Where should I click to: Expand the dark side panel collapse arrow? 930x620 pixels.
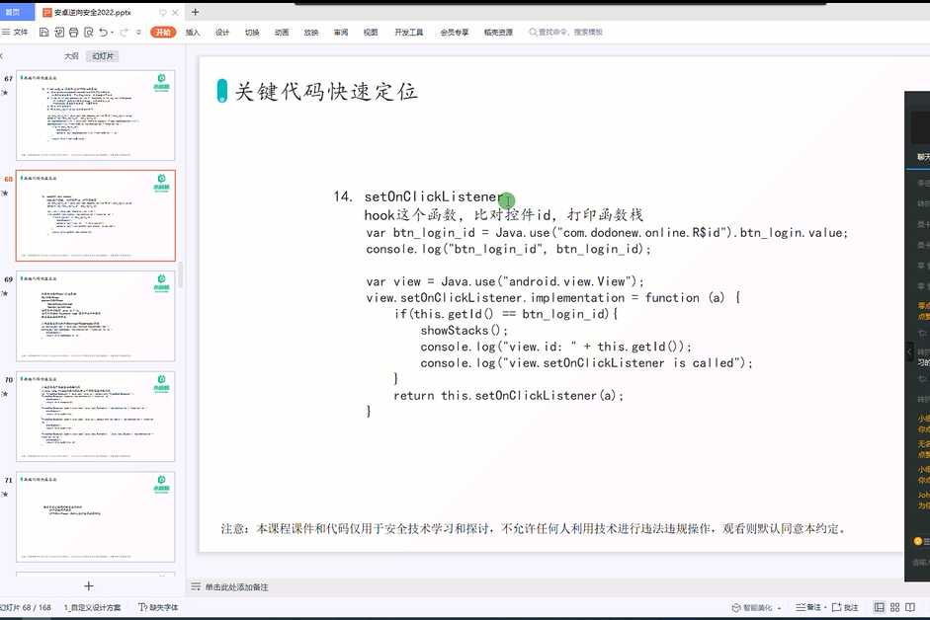pyautogui.click(x=908, y=352)
